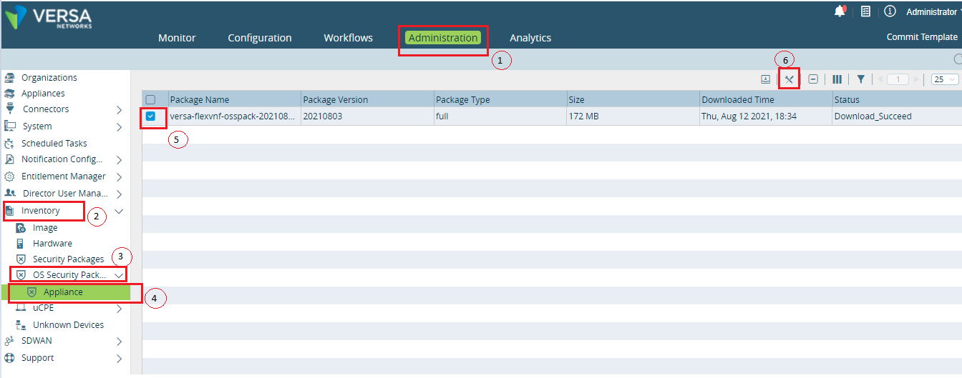Viewport: 962px width, 378px height.
Task: Open the Administrator user dropdown
Action: point(933,11)
